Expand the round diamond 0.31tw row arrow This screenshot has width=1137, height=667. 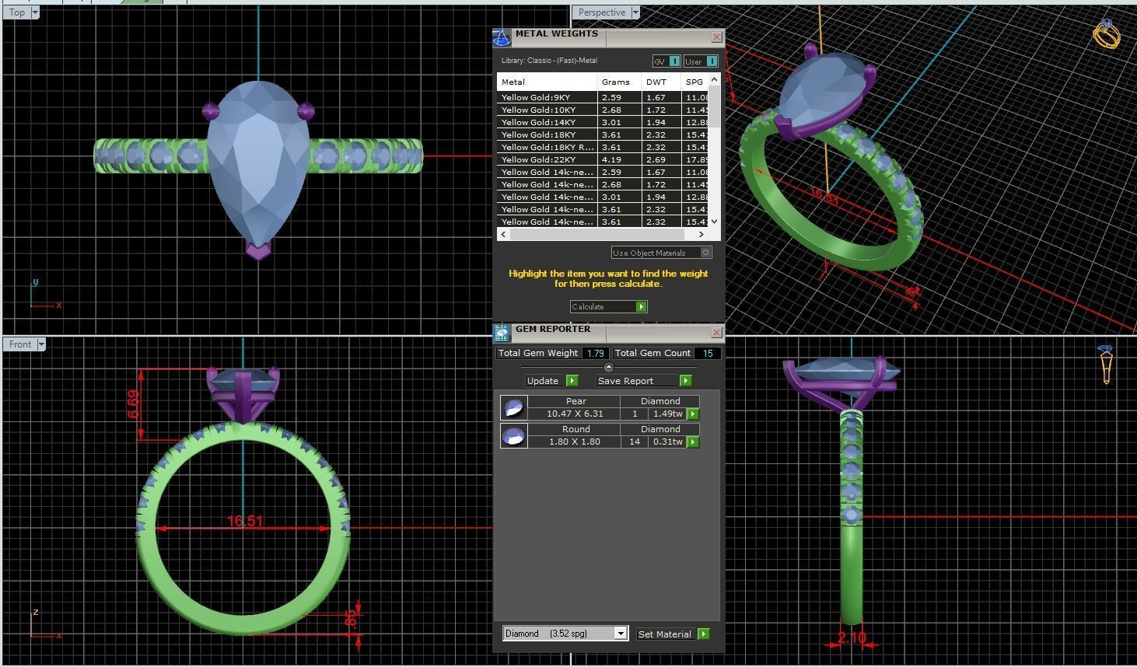[693, 442]
